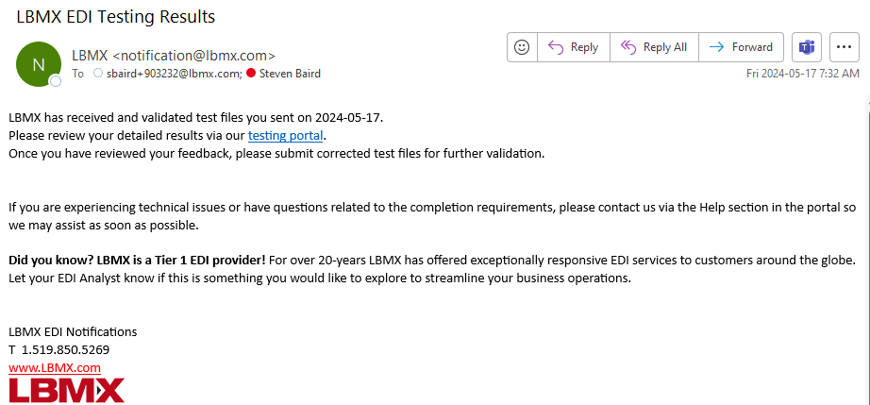Click the message date Fri 2024-05-17 7:32 AM

[803, 74]
